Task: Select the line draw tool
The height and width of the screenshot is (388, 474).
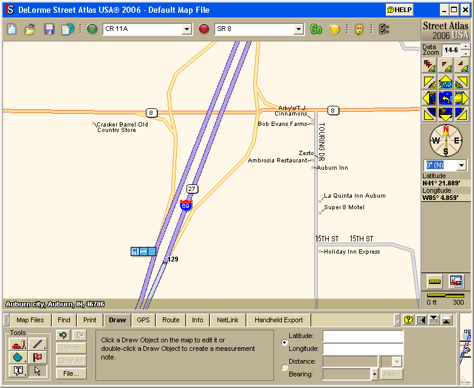Action: coord(38,344)
